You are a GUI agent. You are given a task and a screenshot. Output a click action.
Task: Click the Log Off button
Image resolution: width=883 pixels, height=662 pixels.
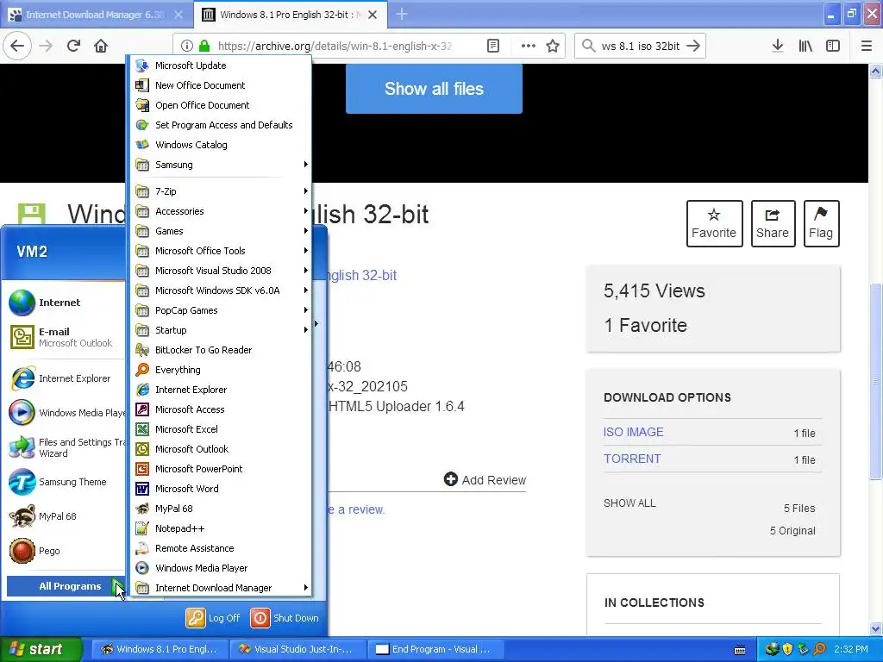tap(214, 618)
